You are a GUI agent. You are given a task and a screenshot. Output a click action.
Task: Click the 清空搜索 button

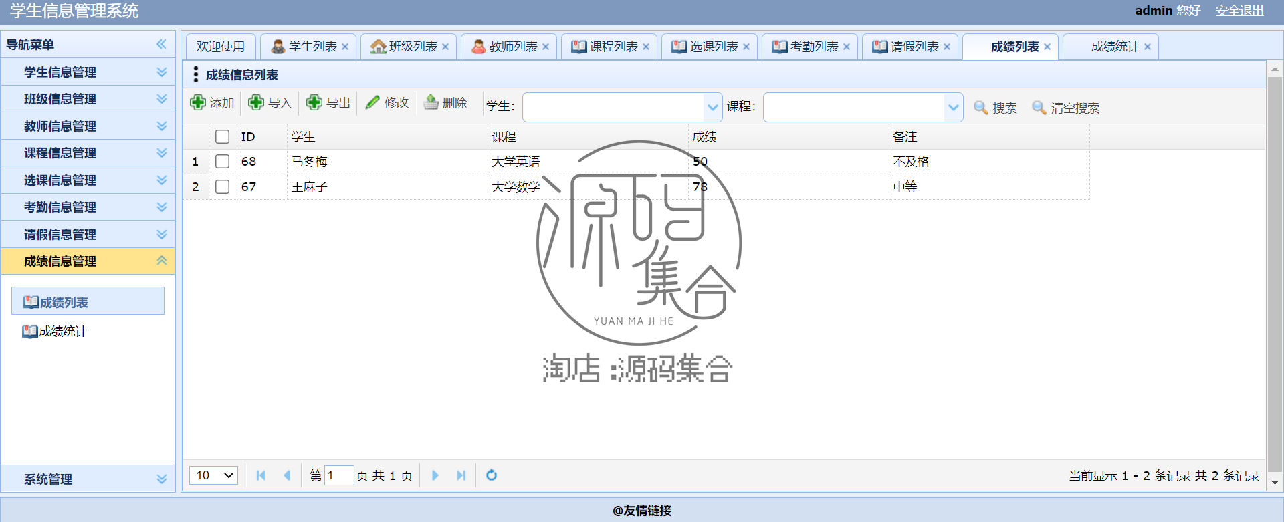tap(1065, 108)
